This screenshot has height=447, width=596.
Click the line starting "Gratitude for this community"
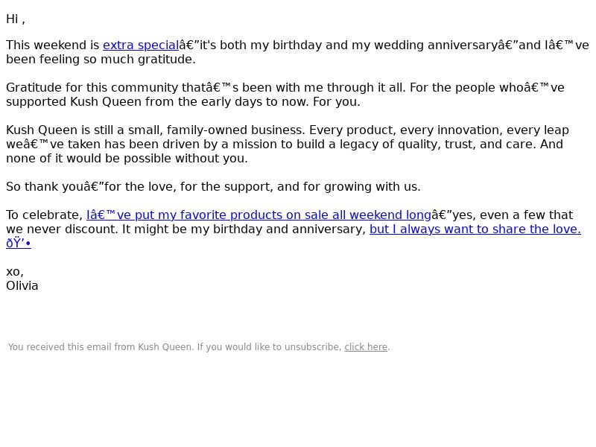coord(285,88)
